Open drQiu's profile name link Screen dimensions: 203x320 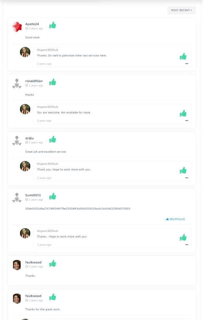pos(30,138)
